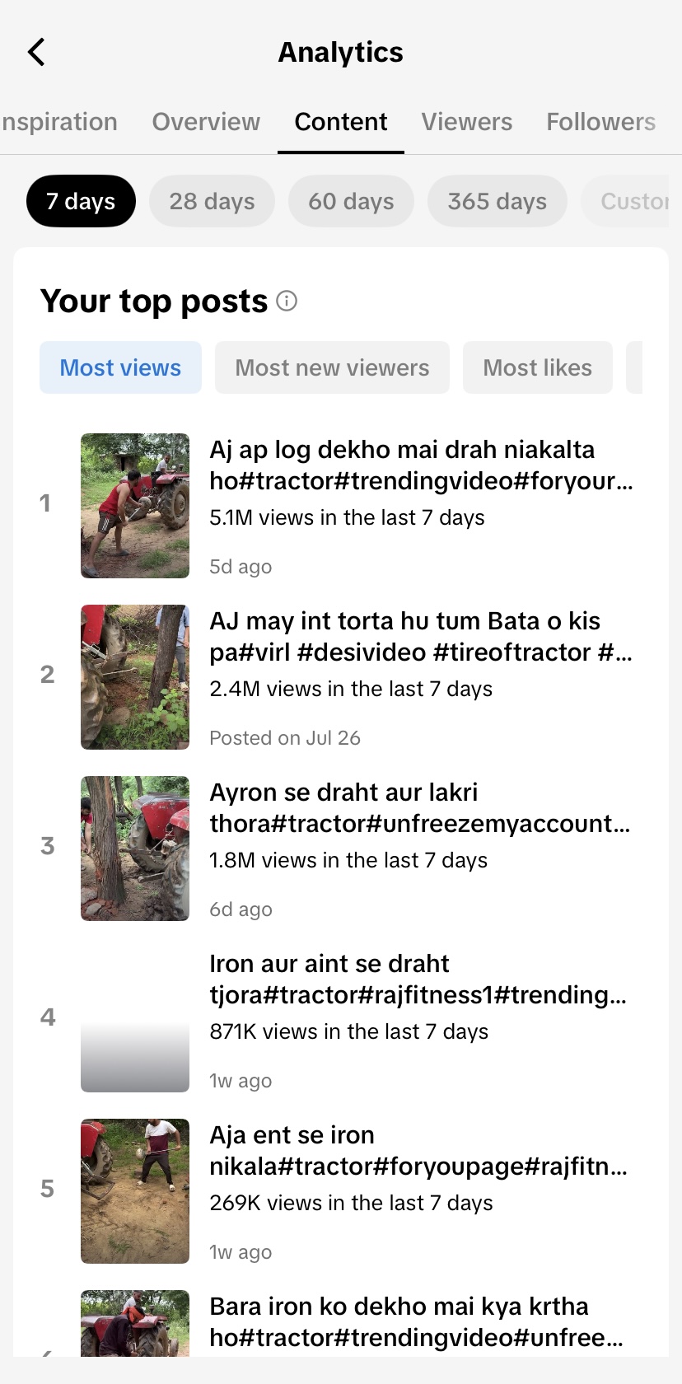Open the info icon beside Your top posts
Viewport: 682px width, 1384px height.
point(287,301)
